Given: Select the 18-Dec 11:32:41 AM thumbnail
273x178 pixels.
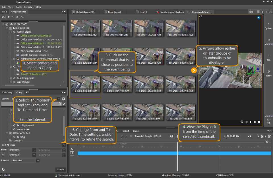Looking at the screenshot, I should [85, 84].
